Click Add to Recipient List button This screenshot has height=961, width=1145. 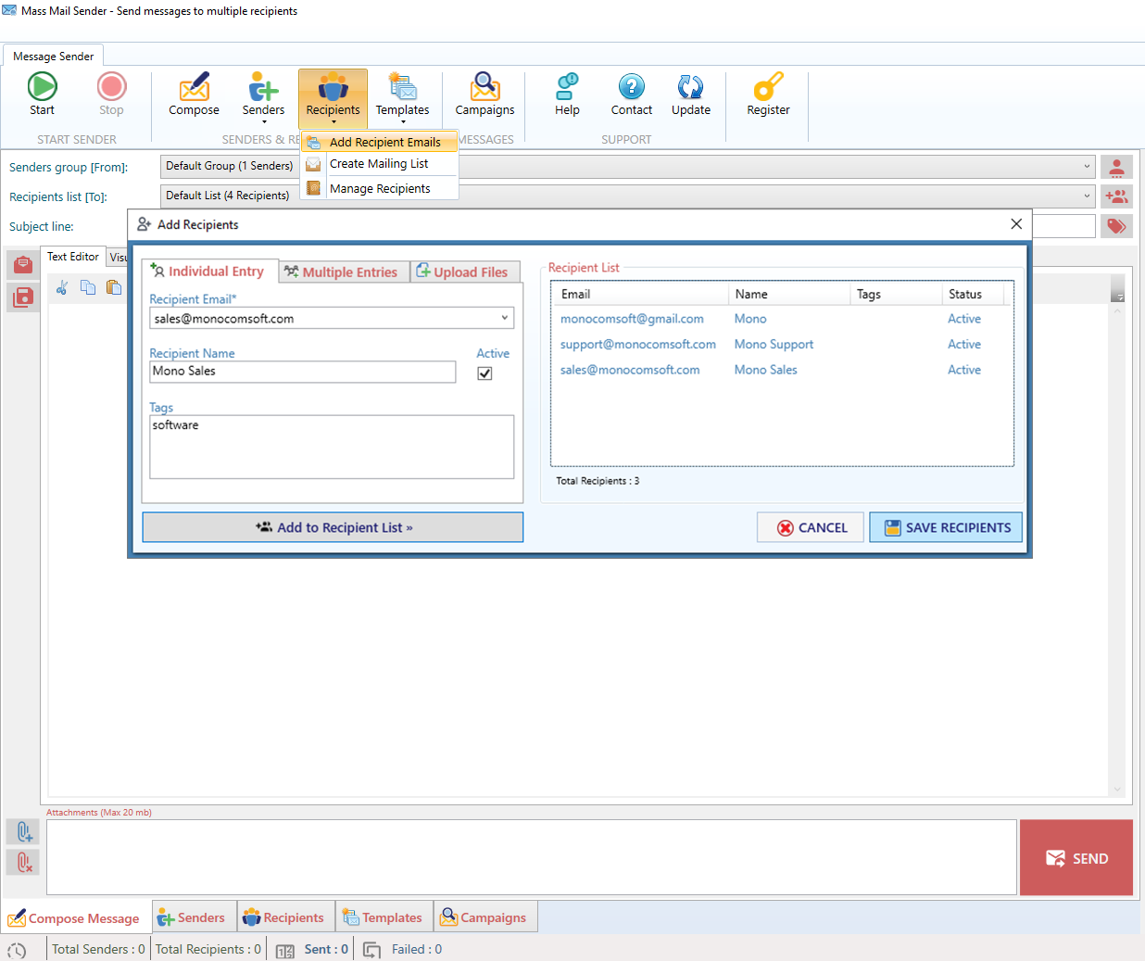[333, 527]
